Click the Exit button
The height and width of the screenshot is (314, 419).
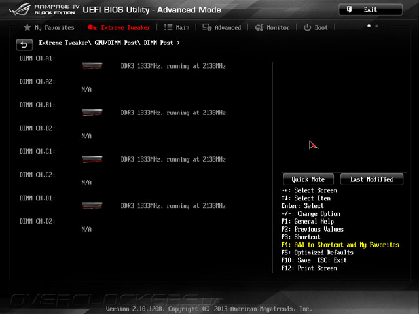(371, 10)
